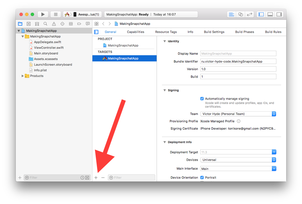
Task: Click the Build number field
Action: coord(238,77)
